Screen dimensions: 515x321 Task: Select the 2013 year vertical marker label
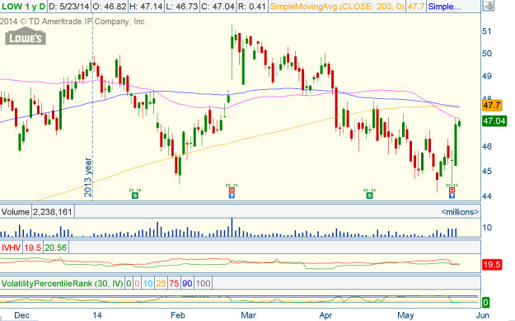88,177
